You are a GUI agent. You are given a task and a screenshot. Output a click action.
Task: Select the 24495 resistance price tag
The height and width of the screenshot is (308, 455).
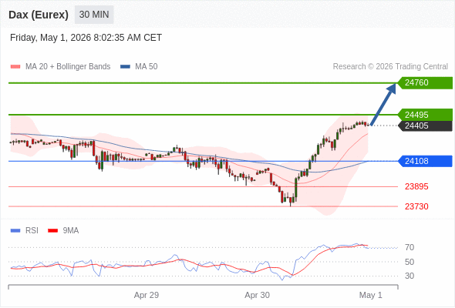coord(425,115)
